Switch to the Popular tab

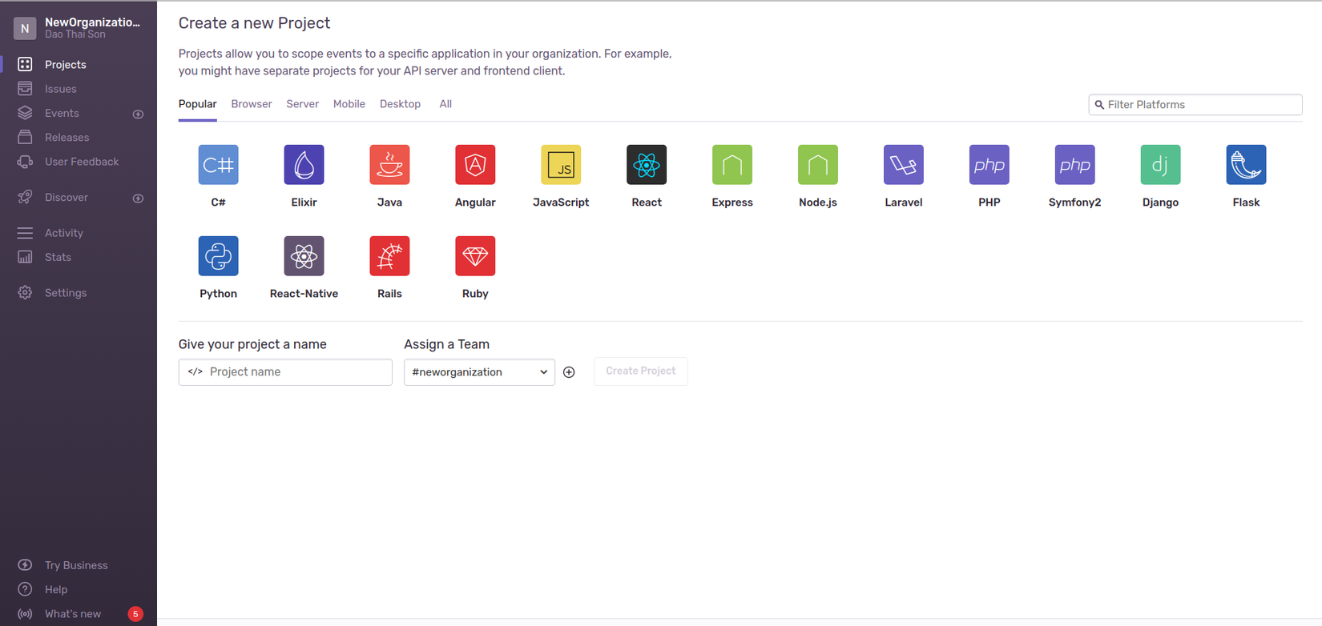pyautogui.click(x=197, y=104)
